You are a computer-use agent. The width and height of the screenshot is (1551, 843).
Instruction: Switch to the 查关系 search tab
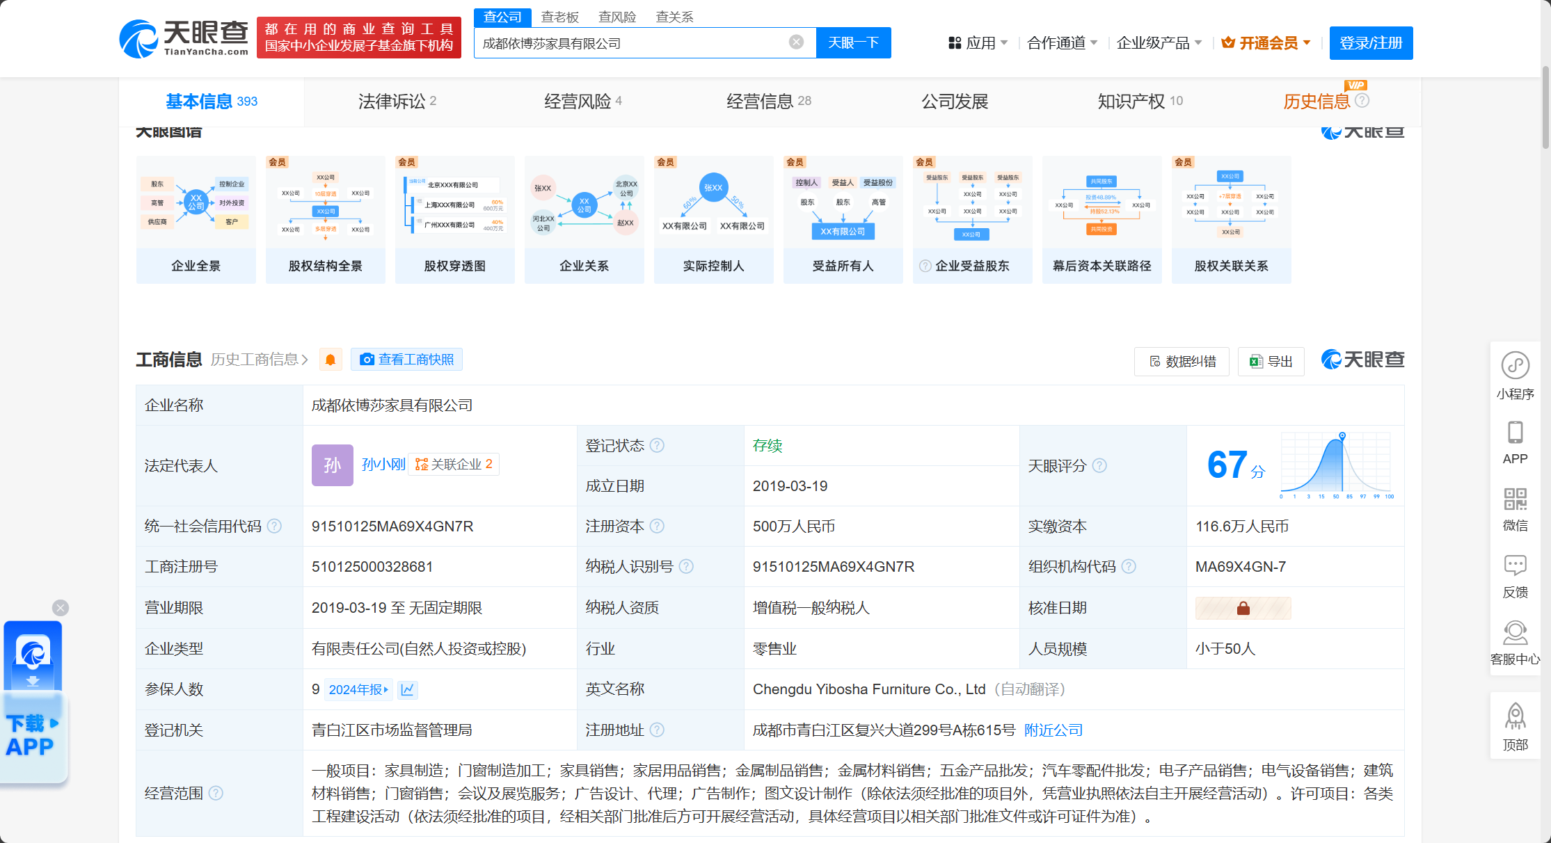click(674, 17)
